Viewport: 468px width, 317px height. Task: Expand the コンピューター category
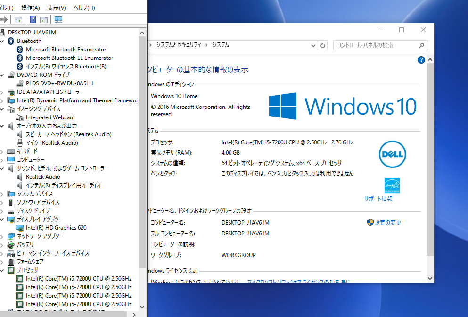2,160
